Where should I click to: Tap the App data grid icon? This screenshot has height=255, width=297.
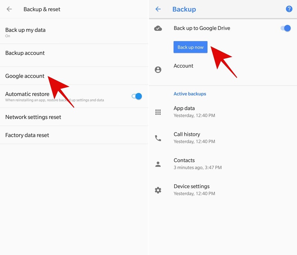158,112
